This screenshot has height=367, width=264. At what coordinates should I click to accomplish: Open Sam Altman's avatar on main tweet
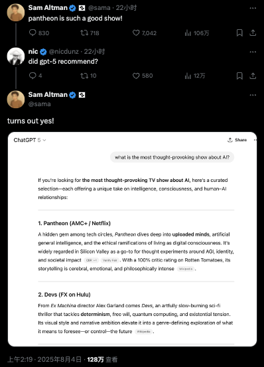16,100
